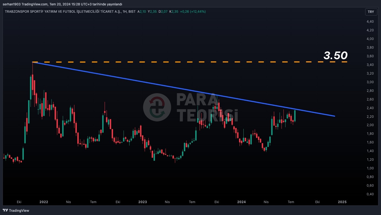
Task: Select the open value A2,10
Action: [142, 12]
